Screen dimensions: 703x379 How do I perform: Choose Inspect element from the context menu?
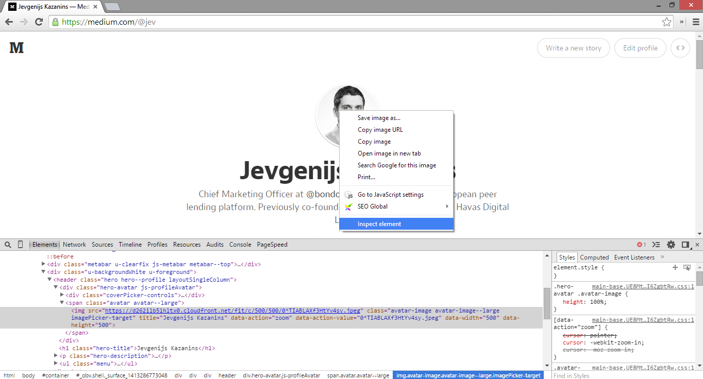tap(379, 223)
